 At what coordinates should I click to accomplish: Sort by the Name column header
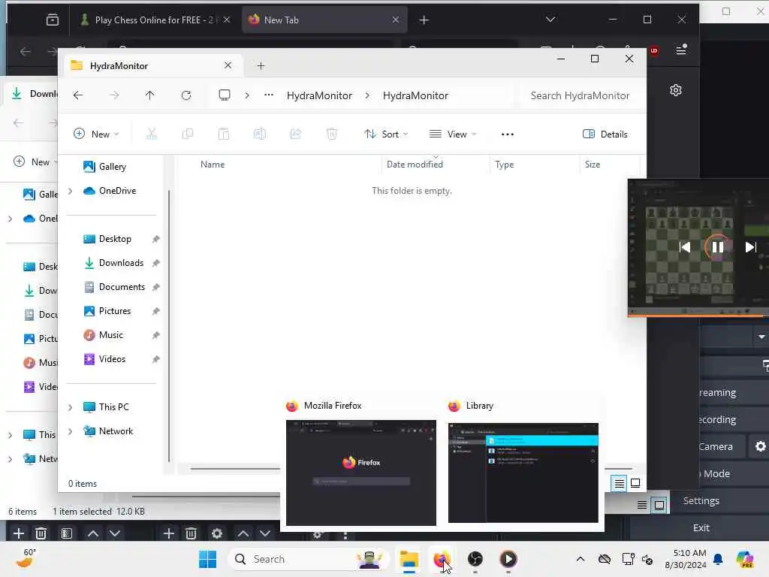tap(213, 165)
